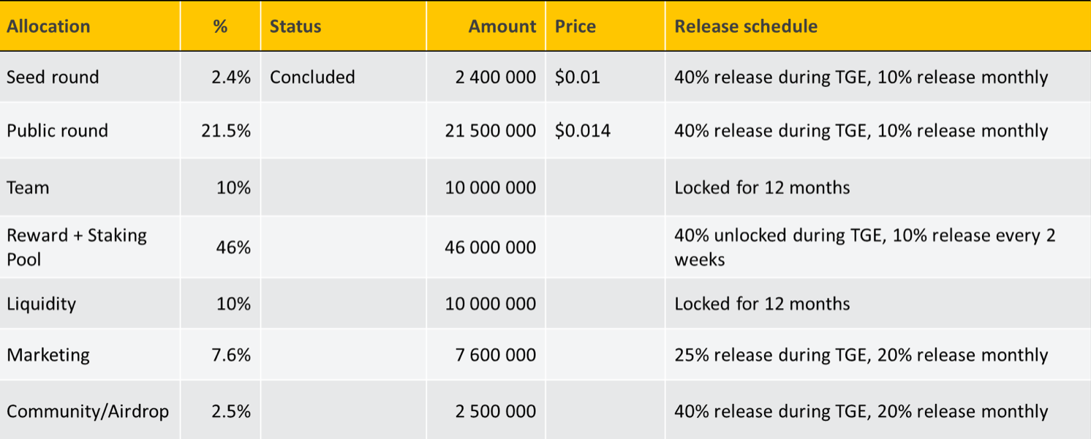Select the Marketing row label
The image size is (1091, 439).
[48, 355]
